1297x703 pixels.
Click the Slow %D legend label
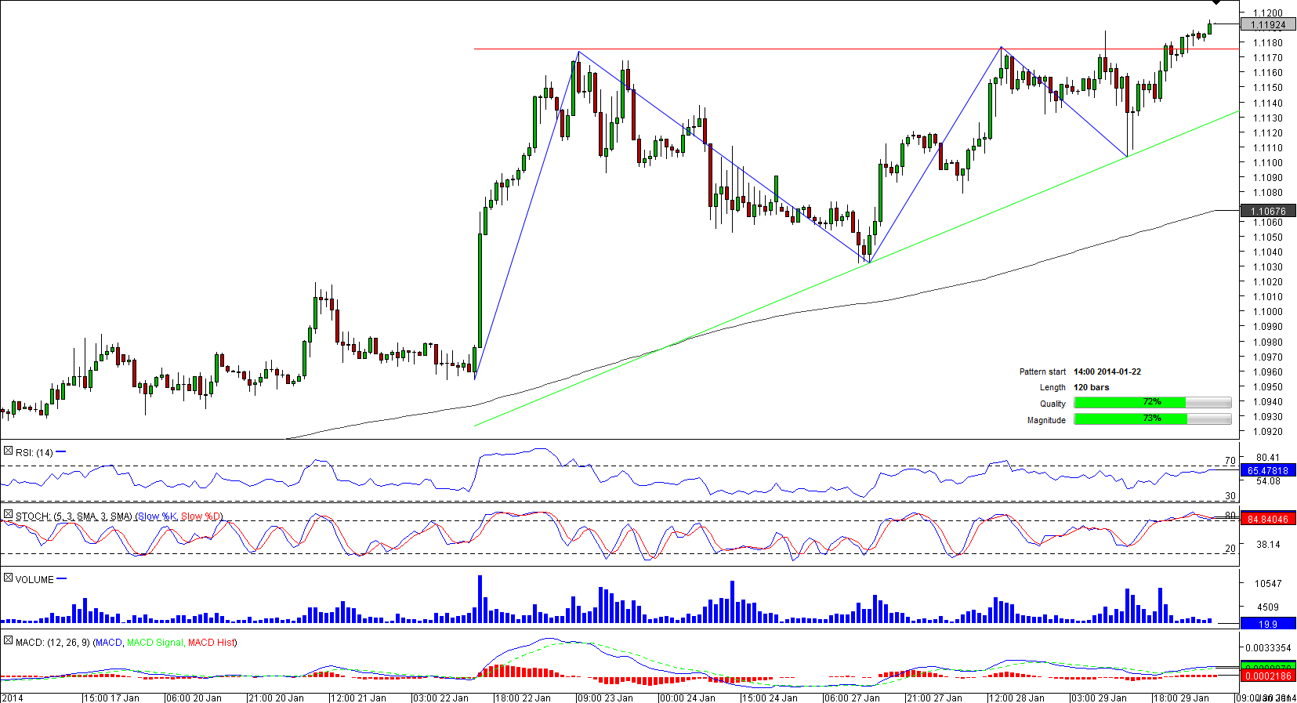coord(201,516)
